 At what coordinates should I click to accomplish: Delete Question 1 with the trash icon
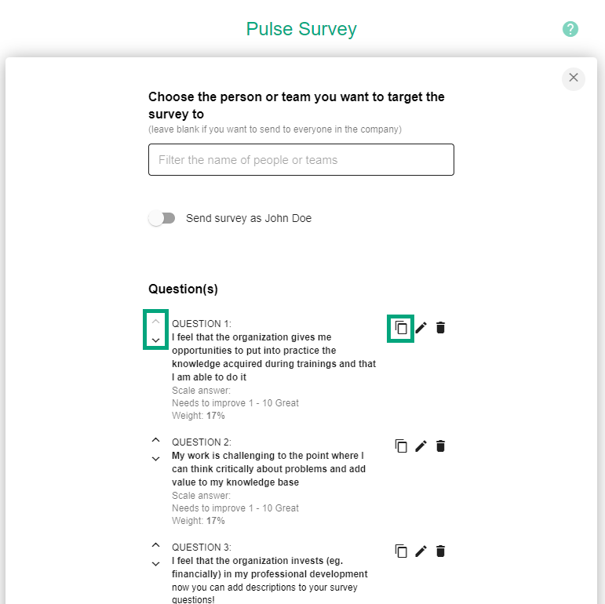tap(440, 328)
